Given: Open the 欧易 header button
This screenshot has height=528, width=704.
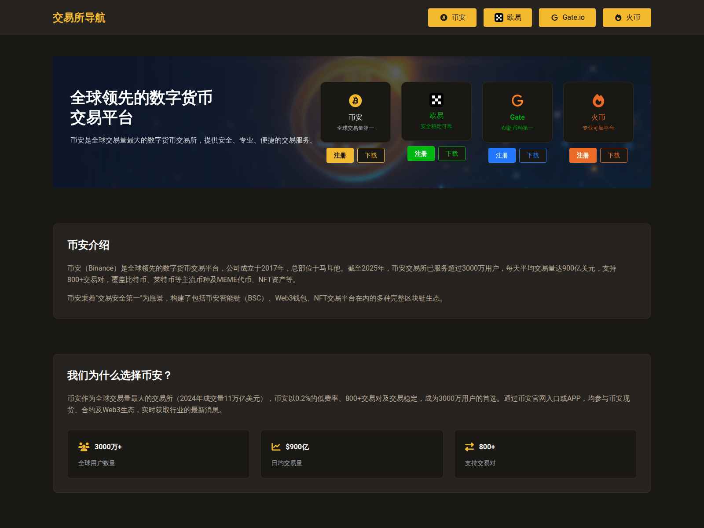Looking at the screenshot, I should (x=507, y=18).
